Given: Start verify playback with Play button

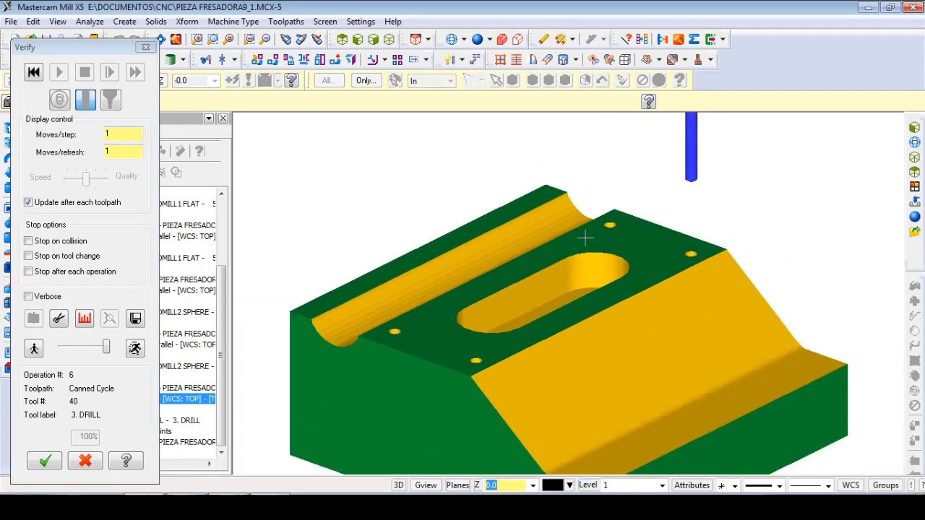Looking at the screenshot, I should (x=59, y=72).
